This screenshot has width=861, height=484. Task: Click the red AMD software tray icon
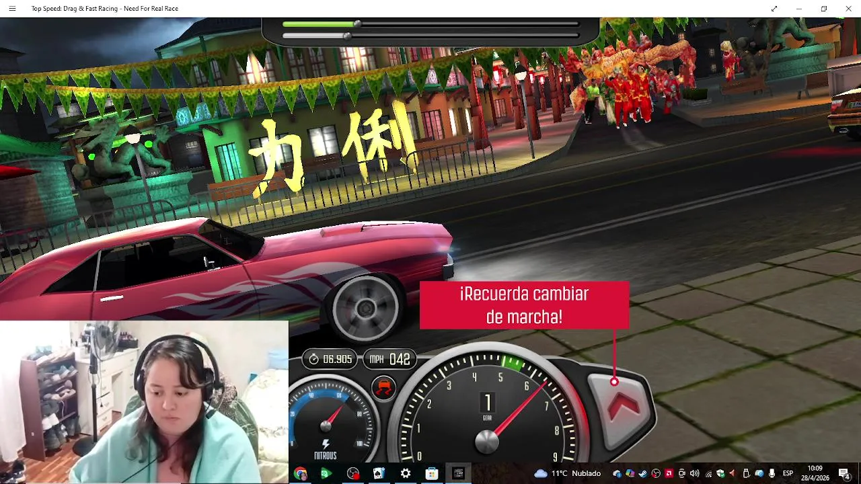tap(669, 474)
